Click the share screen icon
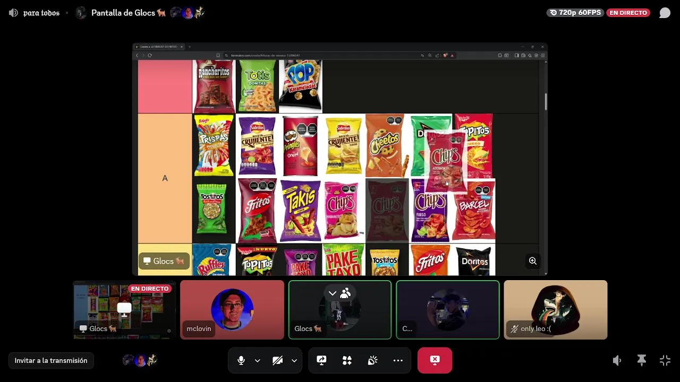The height and width of the screenshot is (382, 680). pos(321,361)
